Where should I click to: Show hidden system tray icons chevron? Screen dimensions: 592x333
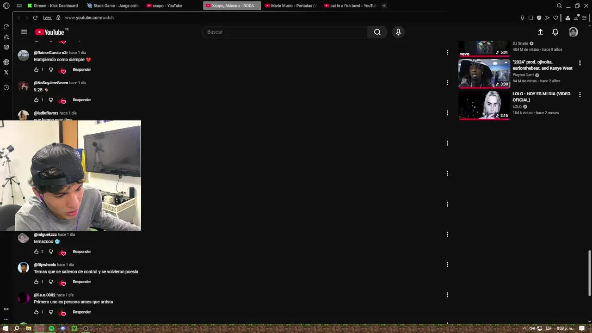pos(524,328)
